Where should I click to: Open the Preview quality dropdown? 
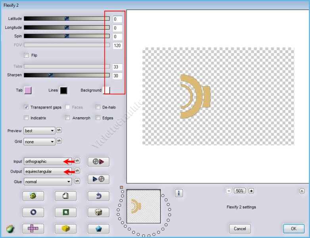click(x=39, y=131)
